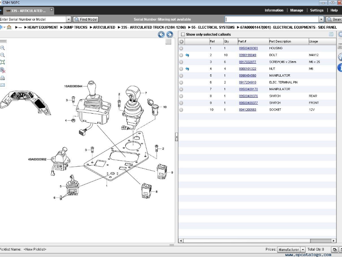Click the plus icon on SOCKET row

click(181, 110)
